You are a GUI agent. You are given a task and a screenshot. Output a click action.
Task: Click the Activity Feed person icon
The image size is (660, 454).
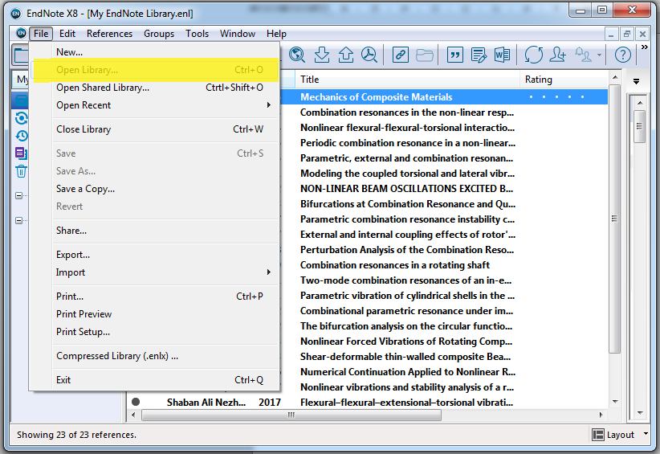pyautogui.click(x=584, y=55)
